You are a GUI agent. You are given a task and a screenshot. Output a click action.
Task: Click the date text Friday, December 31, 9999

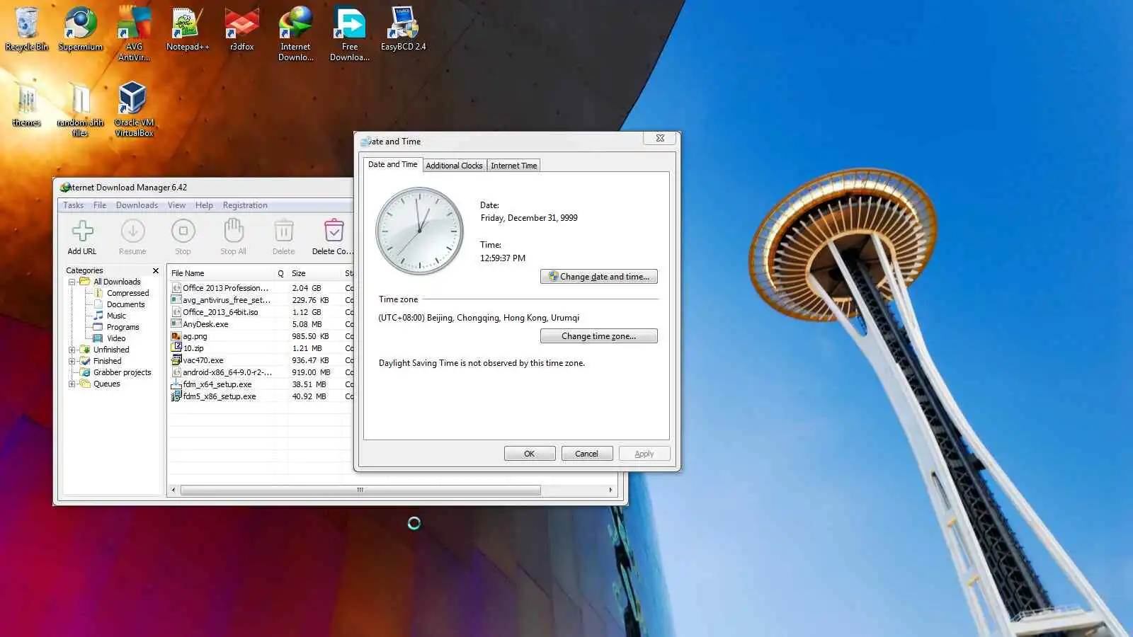coord(529,218)
